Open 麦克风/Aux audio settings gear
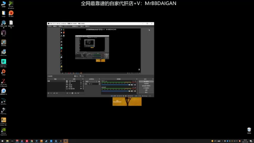This screenshot has width=254, height=143. click(135, 85)
